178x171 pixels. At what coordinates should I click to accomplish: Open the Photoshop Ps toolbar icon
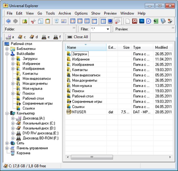click(142, 21)
